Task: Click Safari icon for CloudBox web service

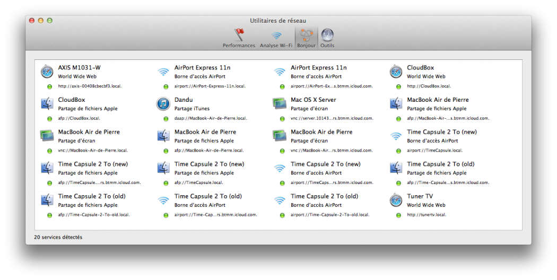Action: click(x=396, y=72)
